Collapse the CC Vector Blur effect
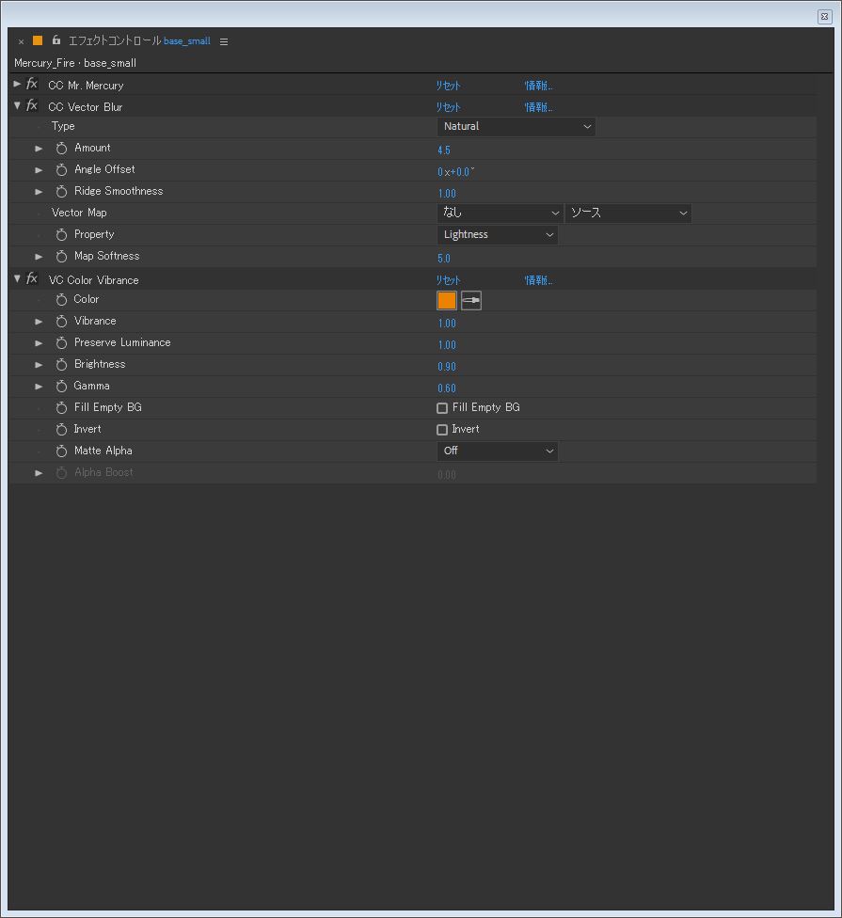The width and height of the screenshot is (842, 918). (17, 105)
